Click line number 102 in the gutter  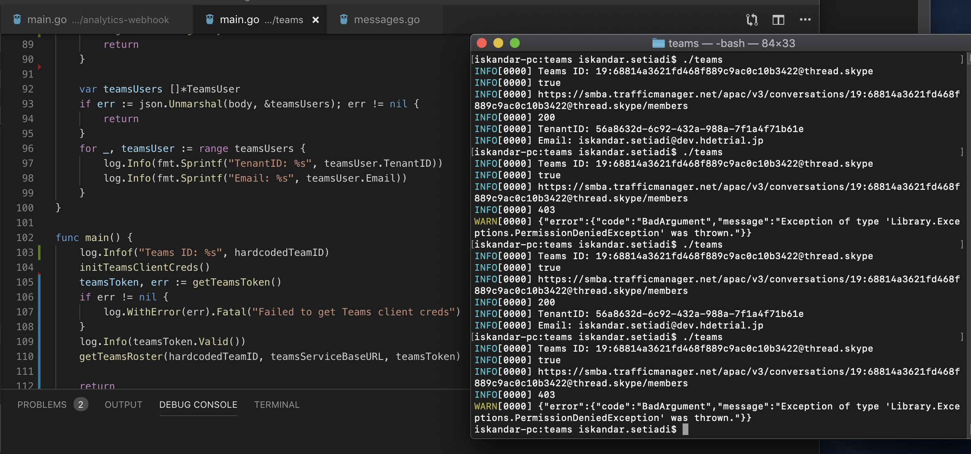point(25,238)
